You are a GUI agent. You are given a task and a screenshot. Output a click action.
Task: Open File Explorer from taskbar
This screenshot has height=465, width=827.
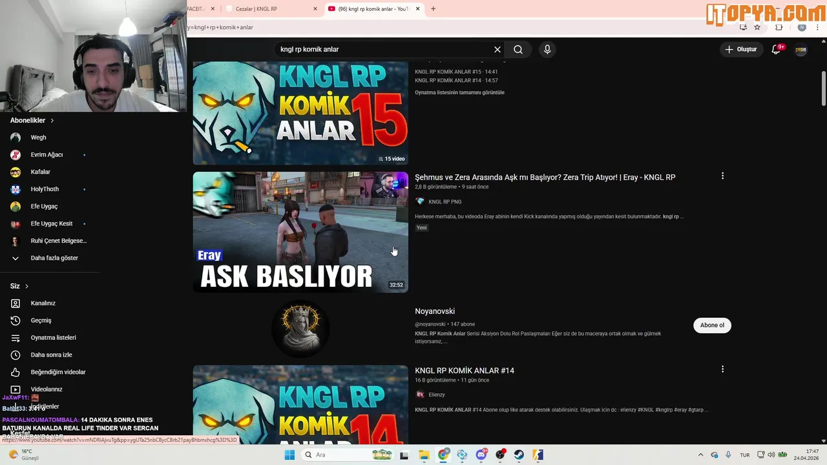click(x=424, y=455)
